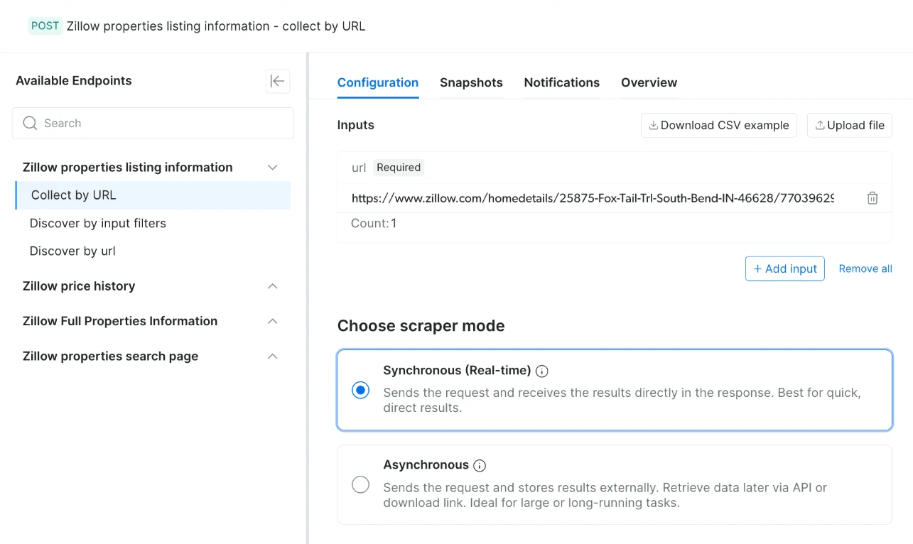This screenshot has height=544, width=913.
Task: Expand Zillow price history group
Action: pyautogui.click(x=272, y=286)
